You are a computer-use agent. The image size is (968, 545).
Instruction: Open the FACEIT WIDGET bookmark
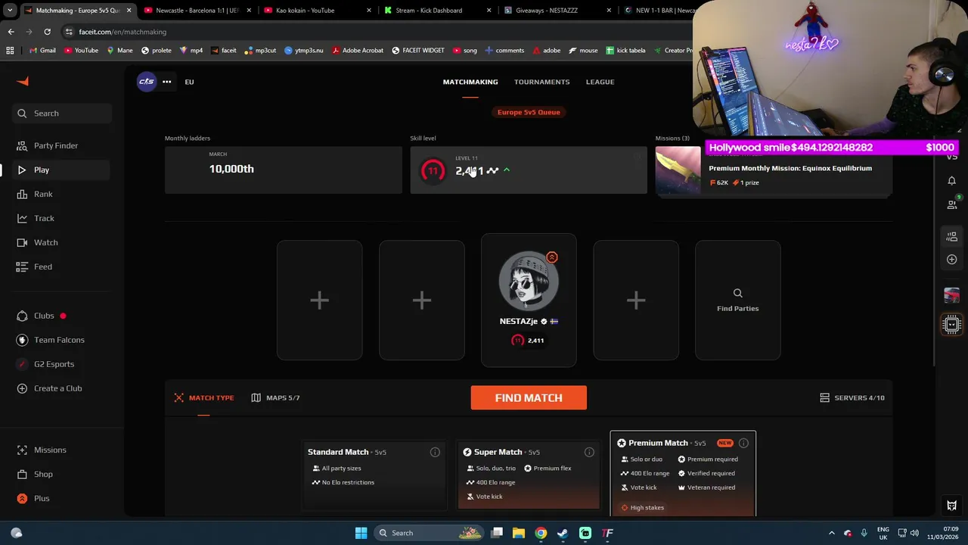pyautogui.click(x=418, y=51)
